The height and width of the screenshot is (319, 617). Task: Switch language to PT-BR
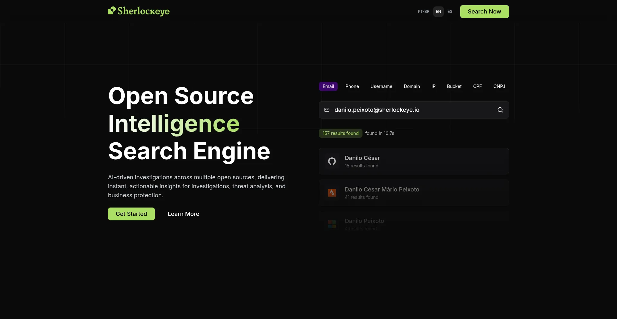coord(424,12)
